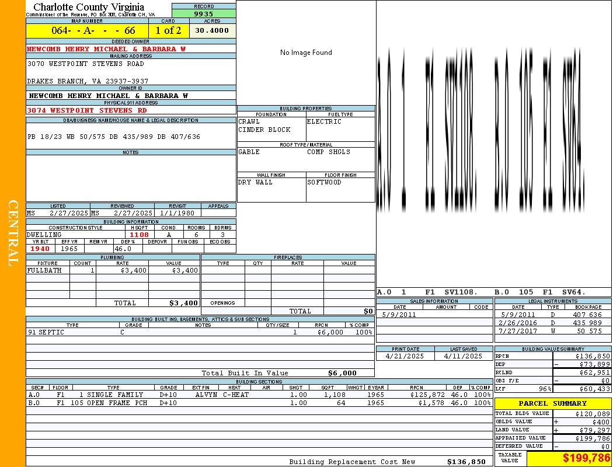613x467 pixels.
Task: Select construction style DWELLING
Action: pyautogui.click(x=44, y=235)
